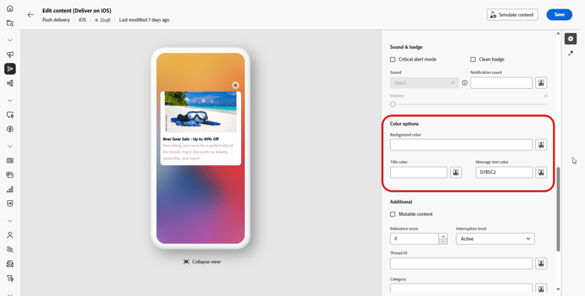Click Simulate content button
Image resolution: width=585 pixels, height=296 pixels.
[x=512, y=15]
